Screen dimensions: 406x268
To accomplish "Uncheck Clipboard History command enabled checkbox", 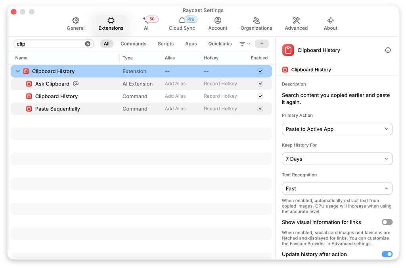I will coord(260,96).
